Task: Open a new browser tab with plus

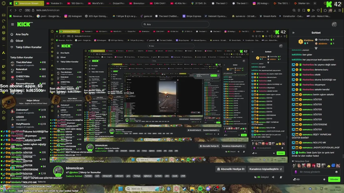Action: click(315, 3)
